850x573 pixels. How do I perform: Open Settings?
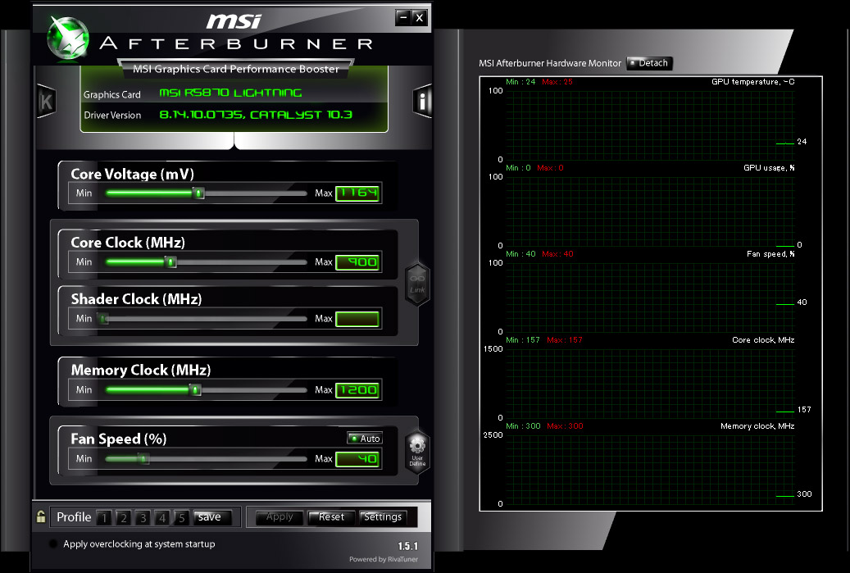coord(383,517)
